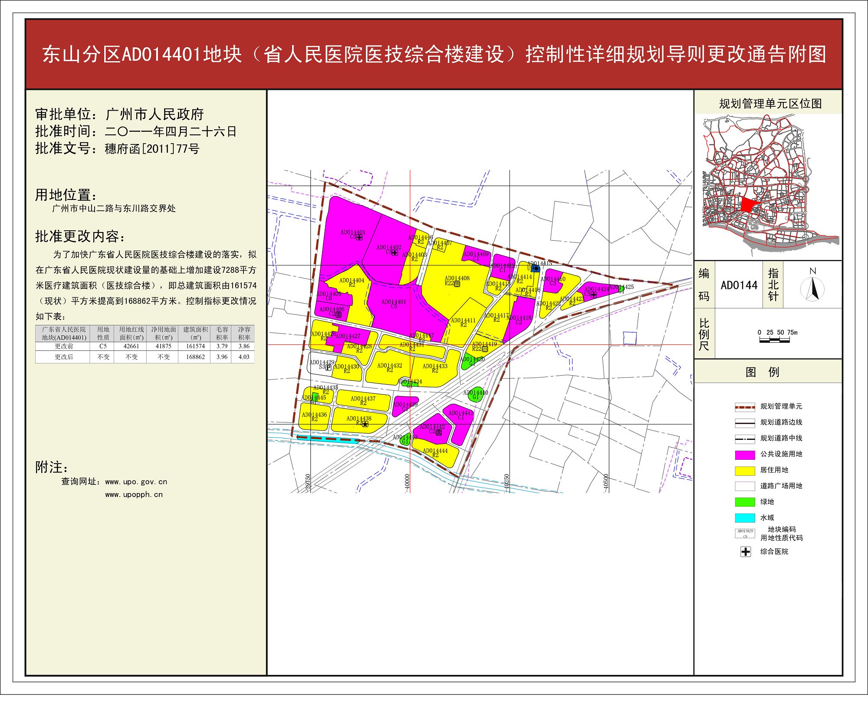This screenshot has height=707, width=868.
Task: Click blue utility icon at AD014415
Action: (x=536, y=269)
